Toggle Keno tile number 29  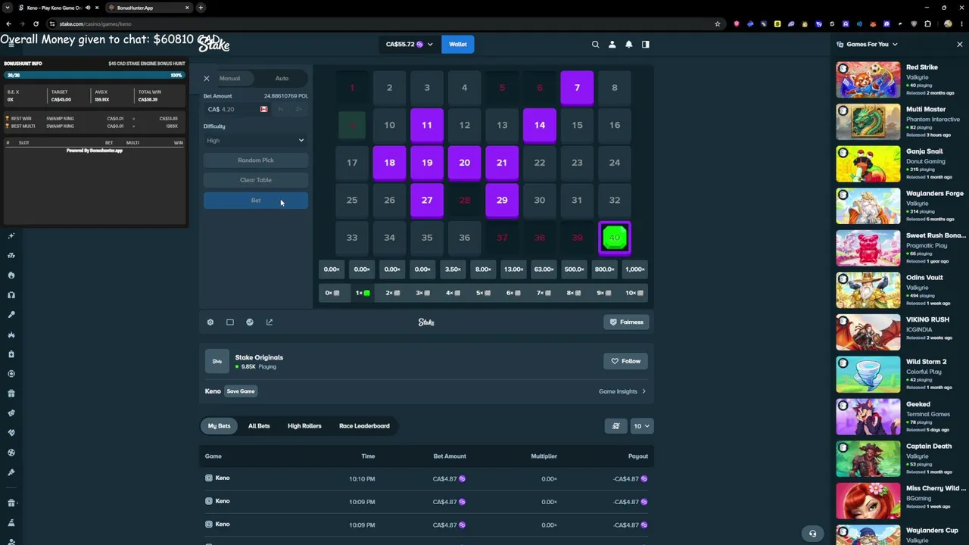502,200
